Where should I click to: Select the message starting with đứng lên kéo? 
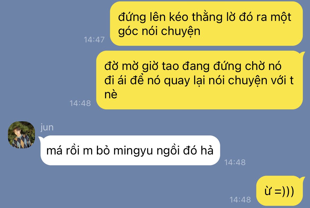pyautogui.click(x=206, y=24)
